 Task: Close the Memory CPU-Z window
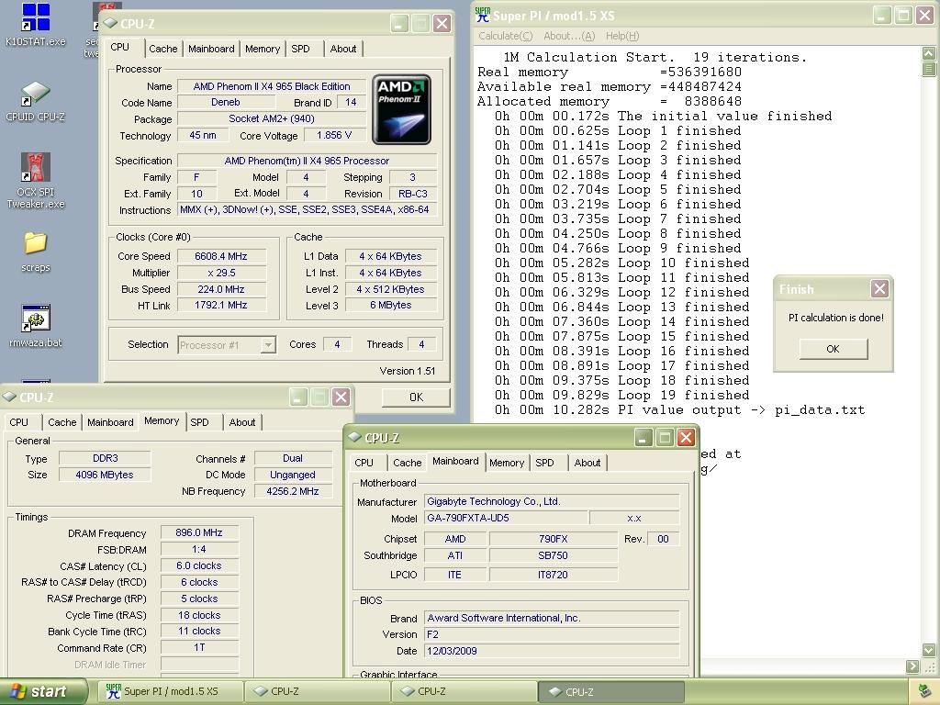[341, 397]
